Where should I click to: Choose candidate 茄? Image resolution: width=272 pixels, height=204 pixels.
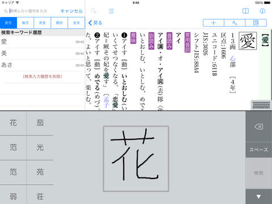tap(40, 123)
